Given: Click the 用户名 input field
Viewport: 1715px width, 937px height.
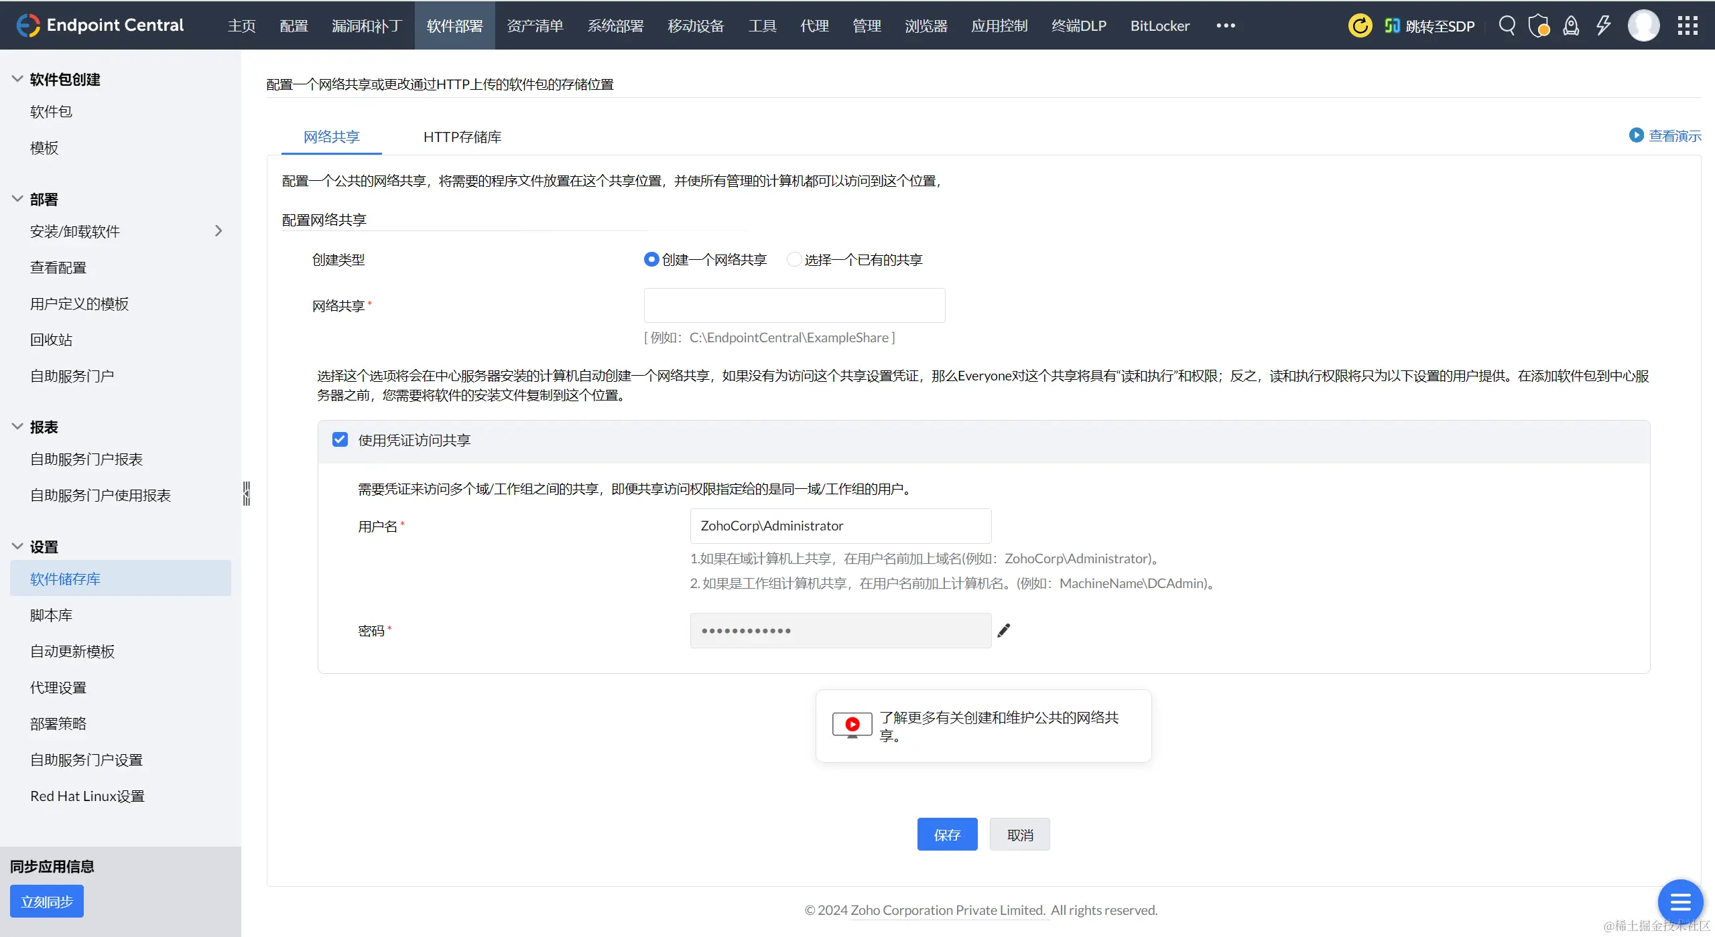Looking at the screenshot, I should 840,526.
